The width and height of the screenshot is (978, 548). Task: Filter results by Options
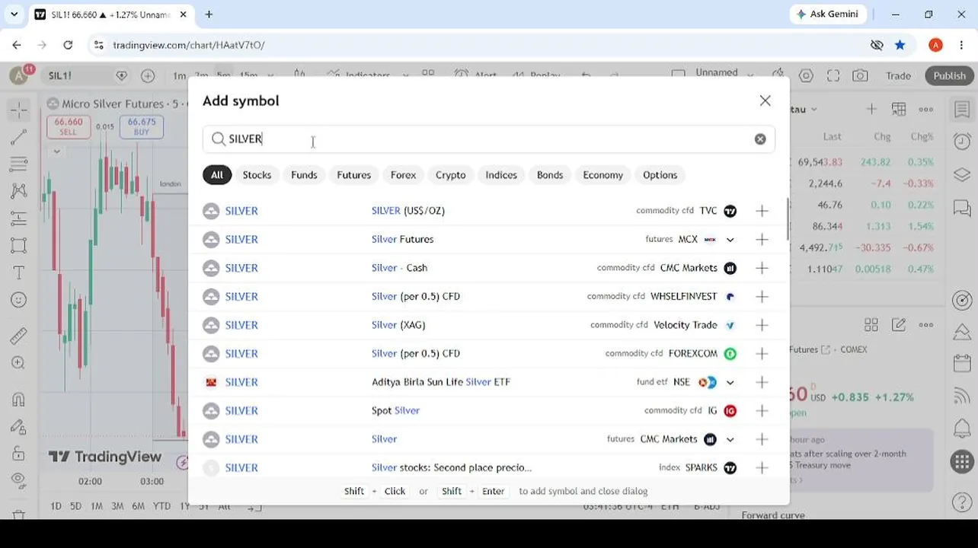[660, 175]
